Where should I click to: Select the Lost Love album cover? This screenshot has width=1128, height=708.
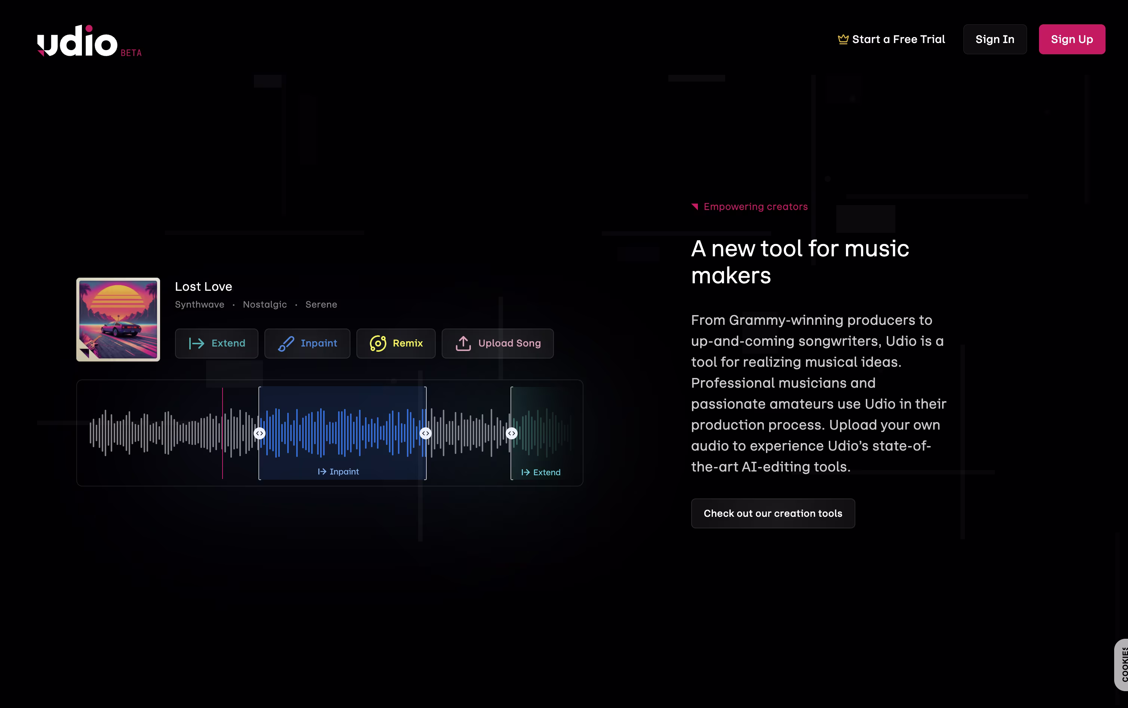point(118,319)
